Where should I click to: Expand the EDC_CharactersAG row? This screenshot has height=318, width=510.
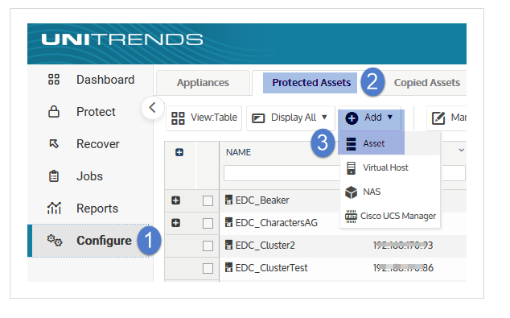(x=176, y=223)
